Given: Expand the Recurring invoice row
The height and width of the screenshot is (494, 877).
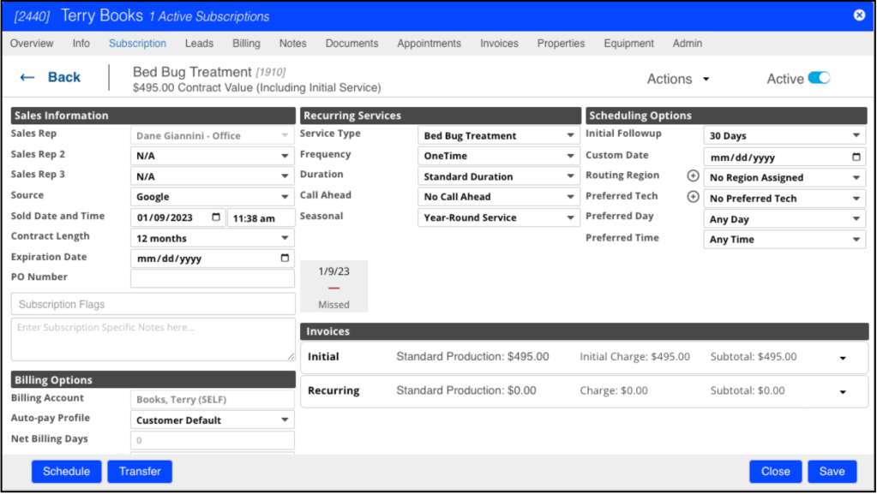Looking at the screenshot, I should 843,392.
